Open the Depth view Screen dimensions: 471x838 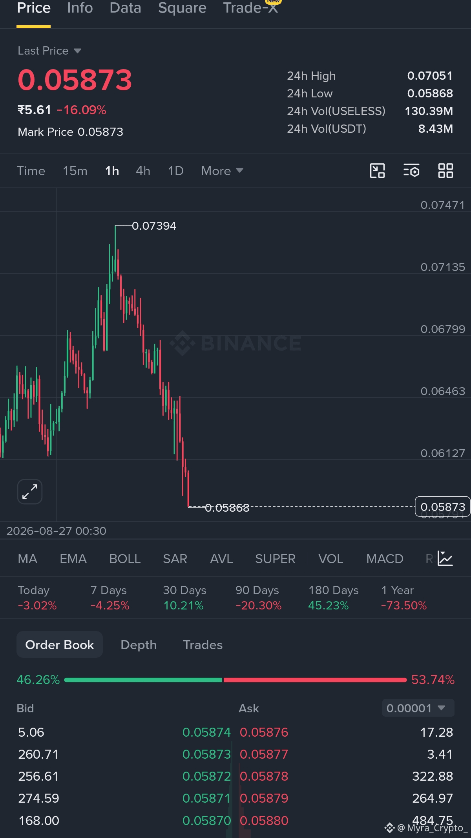coord(139,645)
